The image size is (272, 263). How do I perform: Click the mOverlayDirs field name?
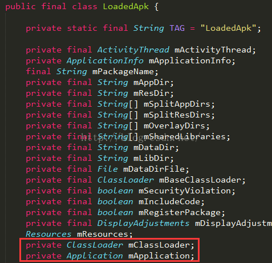pos(174,126)
